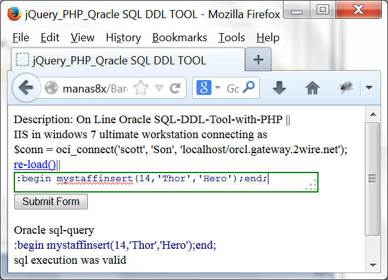Click the vertical scrollbar thumb
Screen dimensions: 388x280
372,179
